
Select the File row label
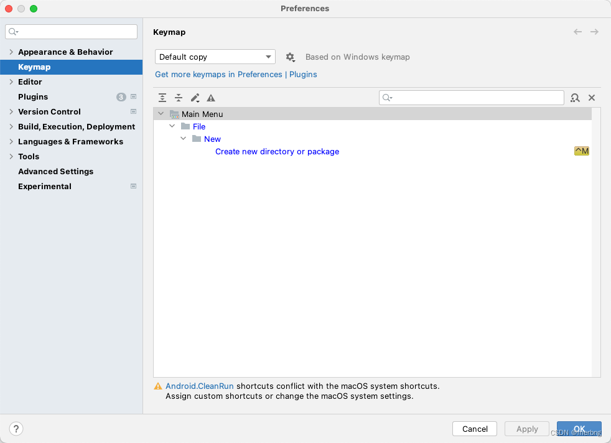(199, 127)
